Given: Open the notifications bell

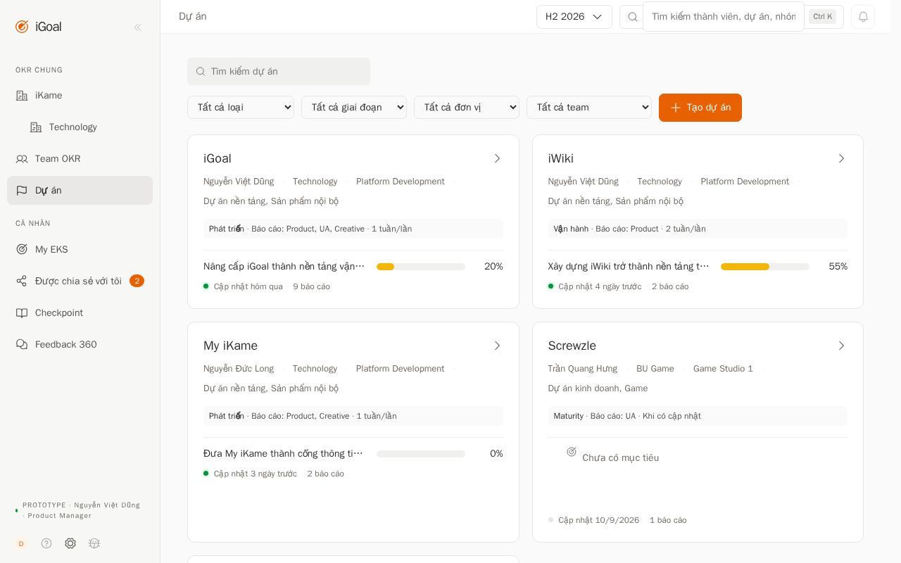Looking at the screenshot, I should point(863,17).
